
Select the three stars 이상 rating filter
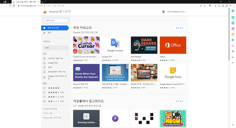coord(45,97)
